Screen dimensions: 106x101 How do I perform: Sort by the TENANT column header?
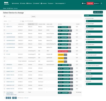point(78,24)
